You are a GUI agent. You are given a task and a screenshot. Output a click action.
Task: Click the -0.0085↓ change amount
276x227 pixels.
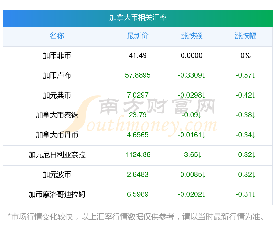click(x=192, y=175)
